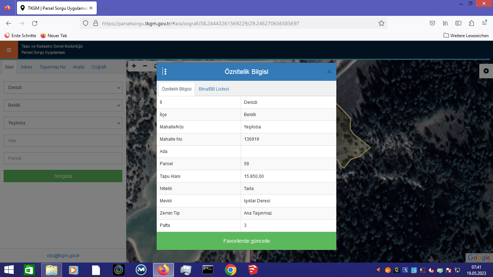Switch to the Taşınmaz No tab
Image resolution: width=493 pixels, height=277 pixels.
coord(53,67)
